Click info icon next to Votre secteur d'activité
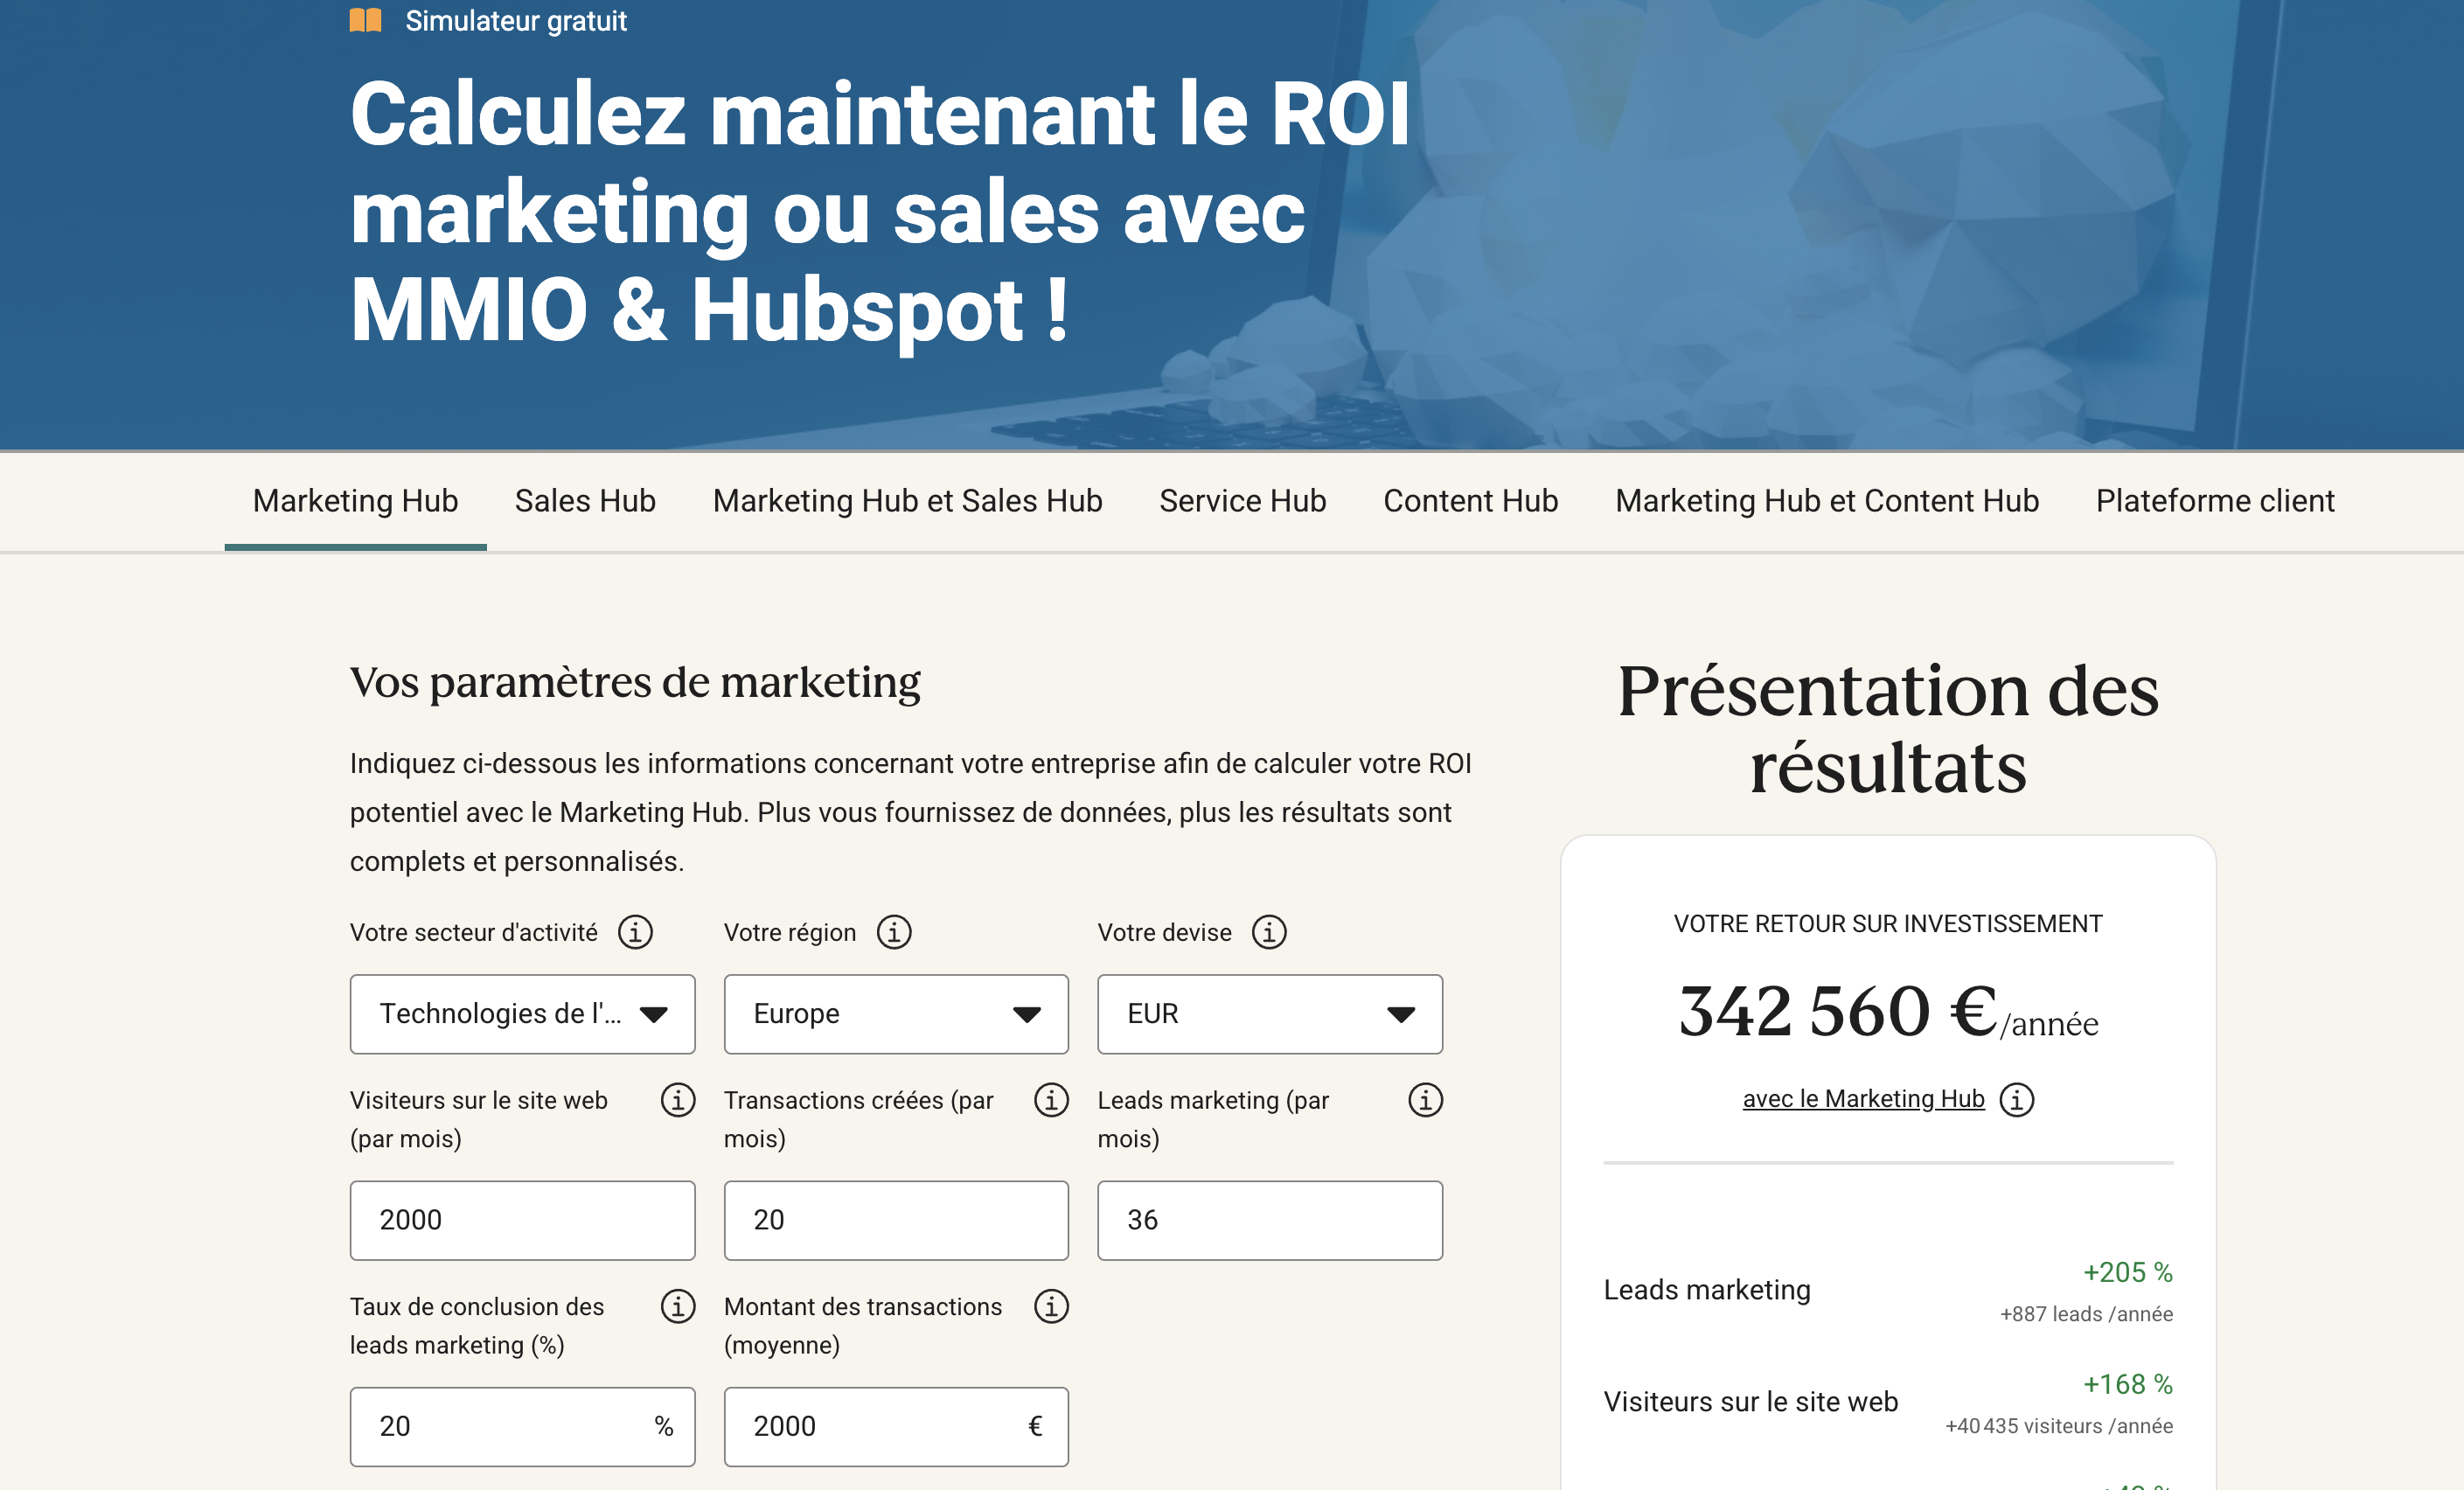This screenshot has height=1490, width=2464. coord(635,932)
